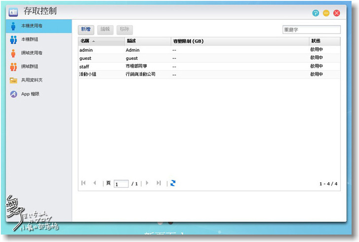Click the help icon in title bar
This screenshot has width=359, height=242.
316,13
